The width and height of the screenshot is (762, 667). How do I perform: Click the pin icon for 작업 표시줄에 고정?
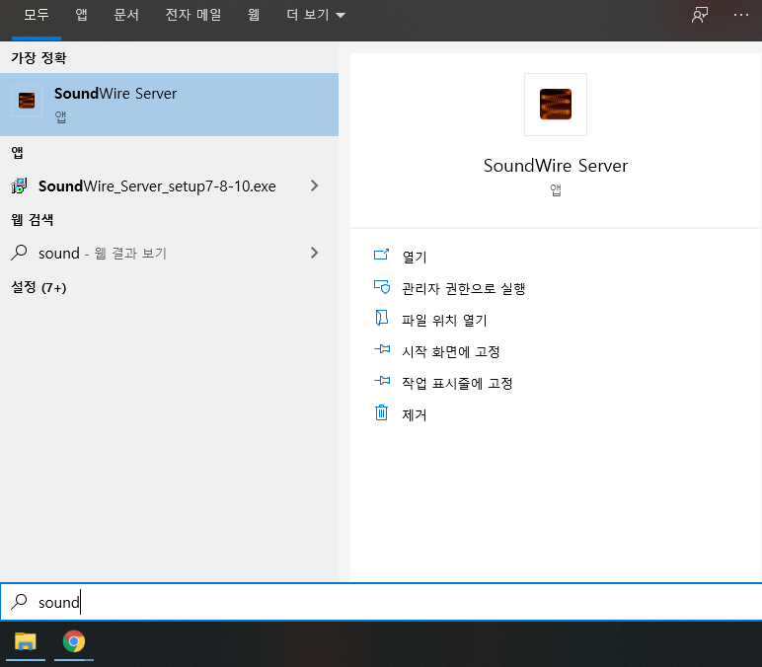382,381
